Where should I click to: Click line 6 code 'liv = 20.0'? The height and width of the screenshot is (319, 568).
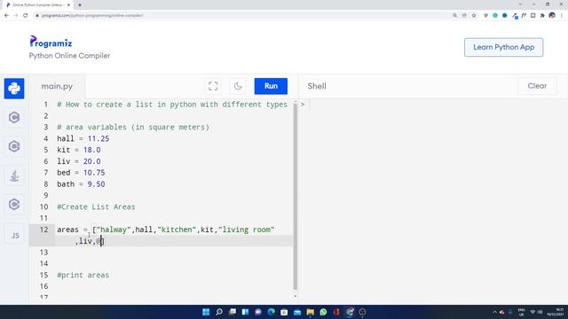point(79,161)
